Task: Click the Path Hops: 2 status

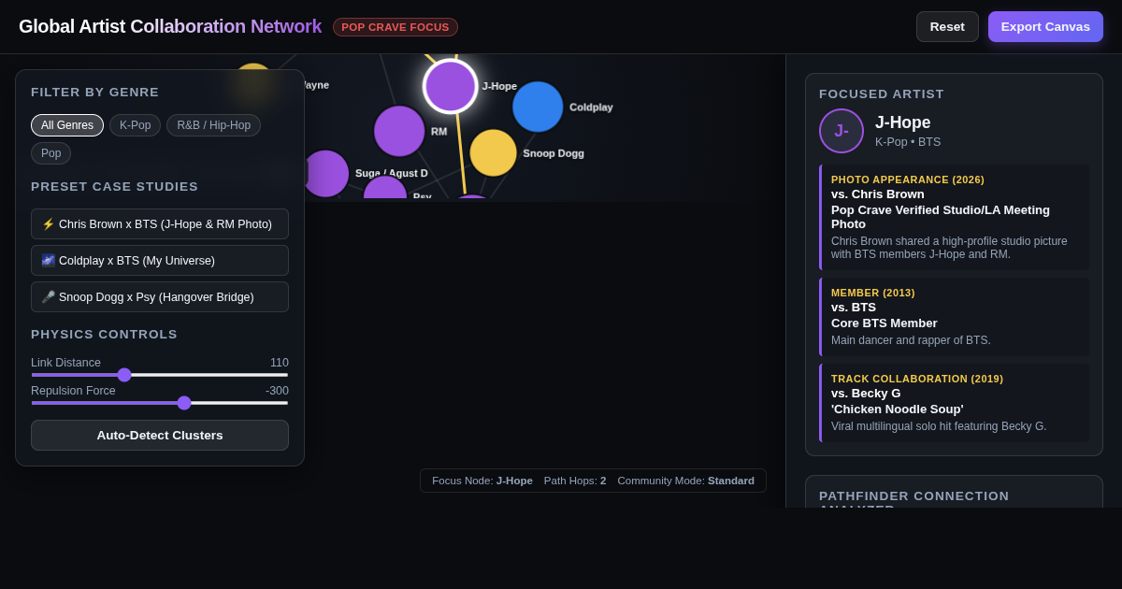Action: click(575, 481)
